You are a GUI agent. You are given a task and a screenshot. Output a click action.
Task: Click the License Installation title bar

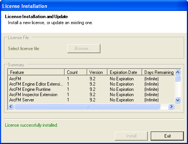coord(94,6)
